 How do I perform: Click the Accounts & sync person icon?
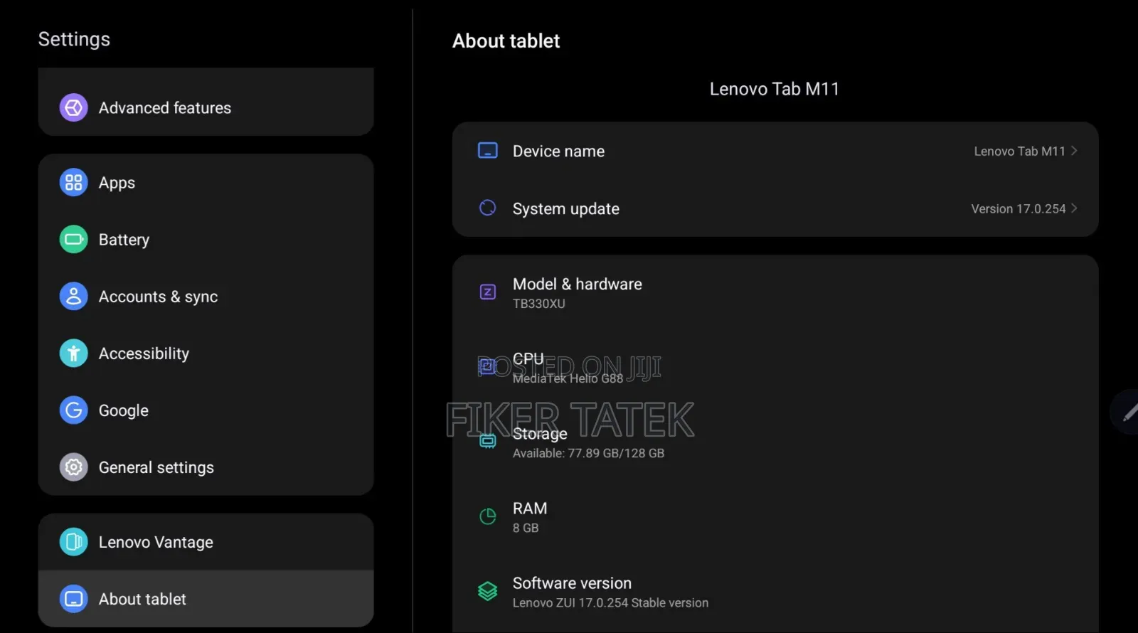[x=73, y=297]
